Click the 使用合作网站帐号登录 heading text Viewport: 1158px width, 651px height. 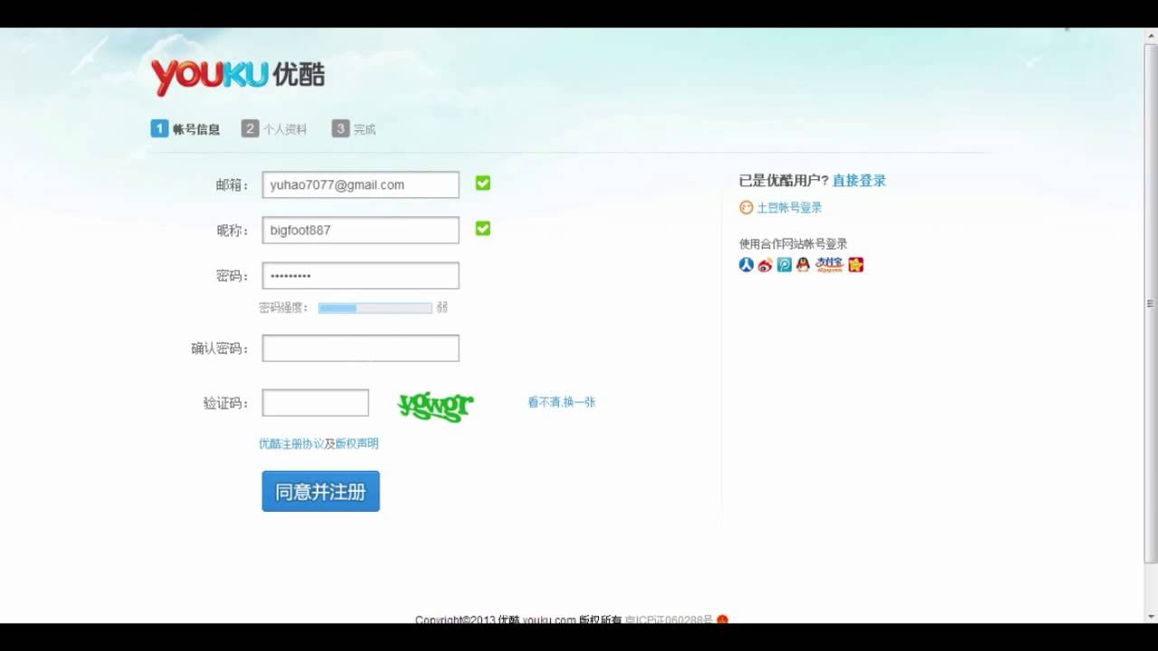[x=793, y=244]
